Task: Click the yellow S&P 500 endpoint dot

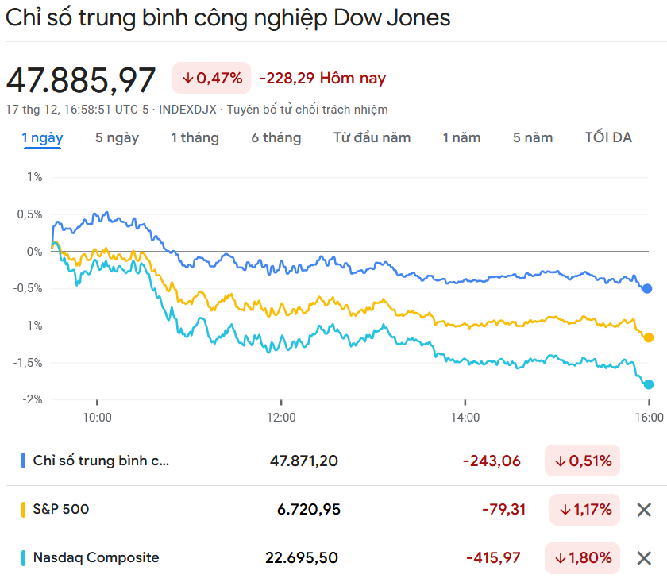Action: (648, 337)
